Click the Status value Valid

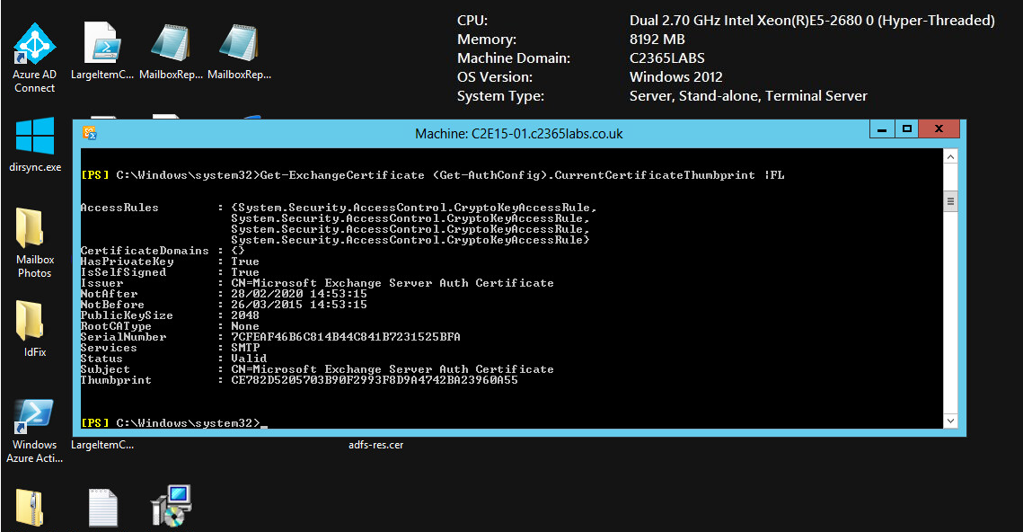249,359
